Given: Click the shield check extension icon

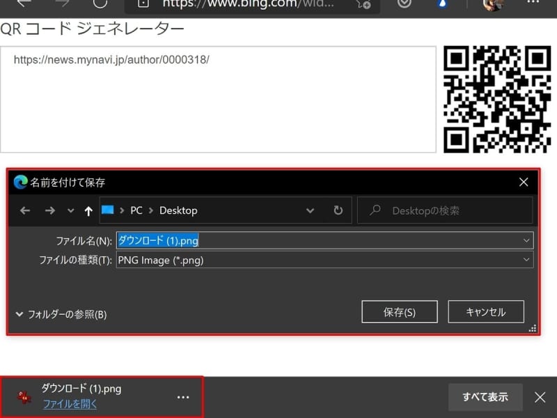Looking at the screenshot, I should click(x=405, y=3).
